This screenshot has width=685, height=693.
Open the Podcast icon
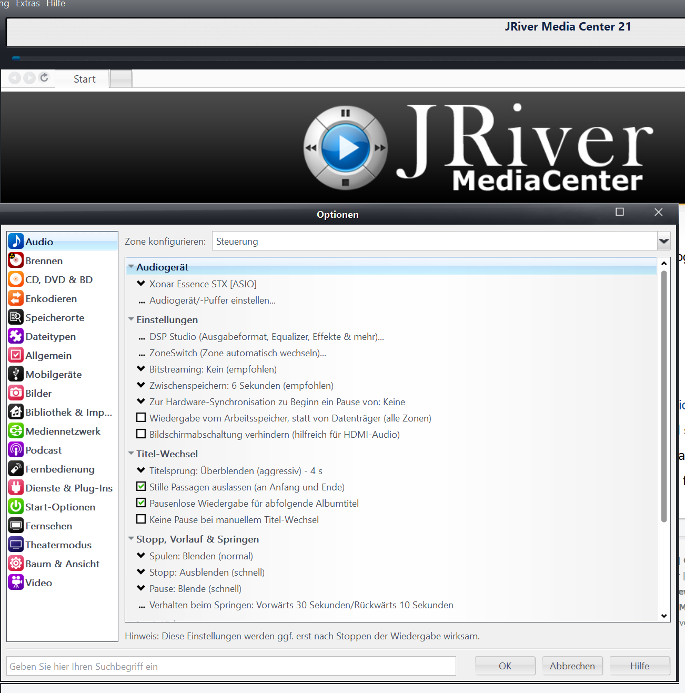[x=16, y=450]
